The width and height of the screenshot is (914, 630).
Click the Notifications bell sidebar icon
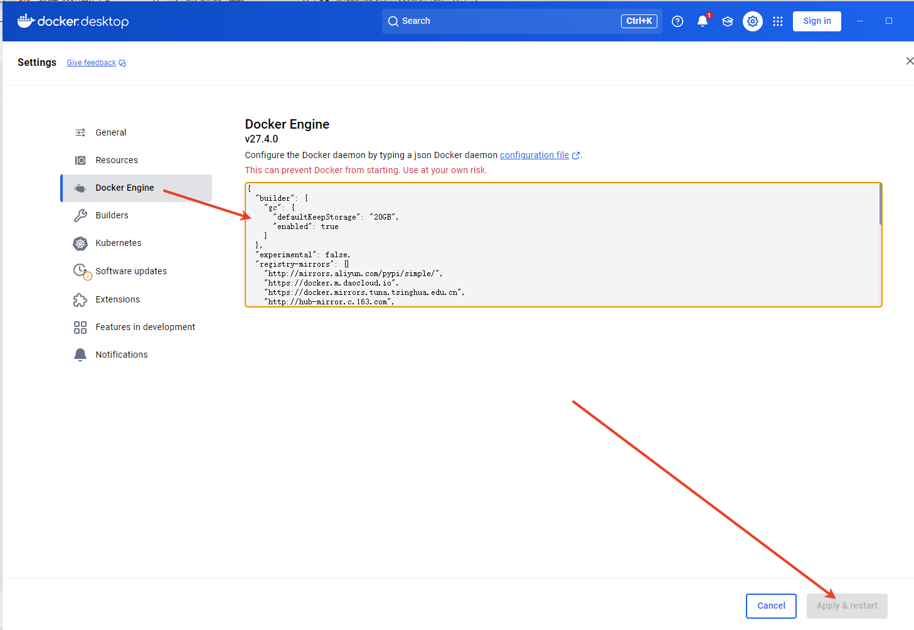click(80, 355)
